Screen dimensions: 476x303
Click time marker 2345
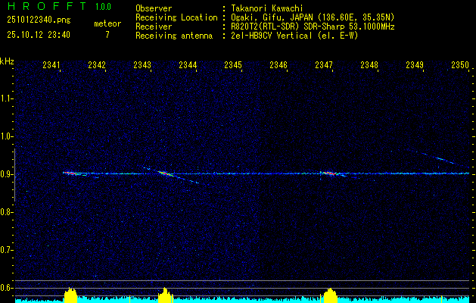[x=233, y=66]
